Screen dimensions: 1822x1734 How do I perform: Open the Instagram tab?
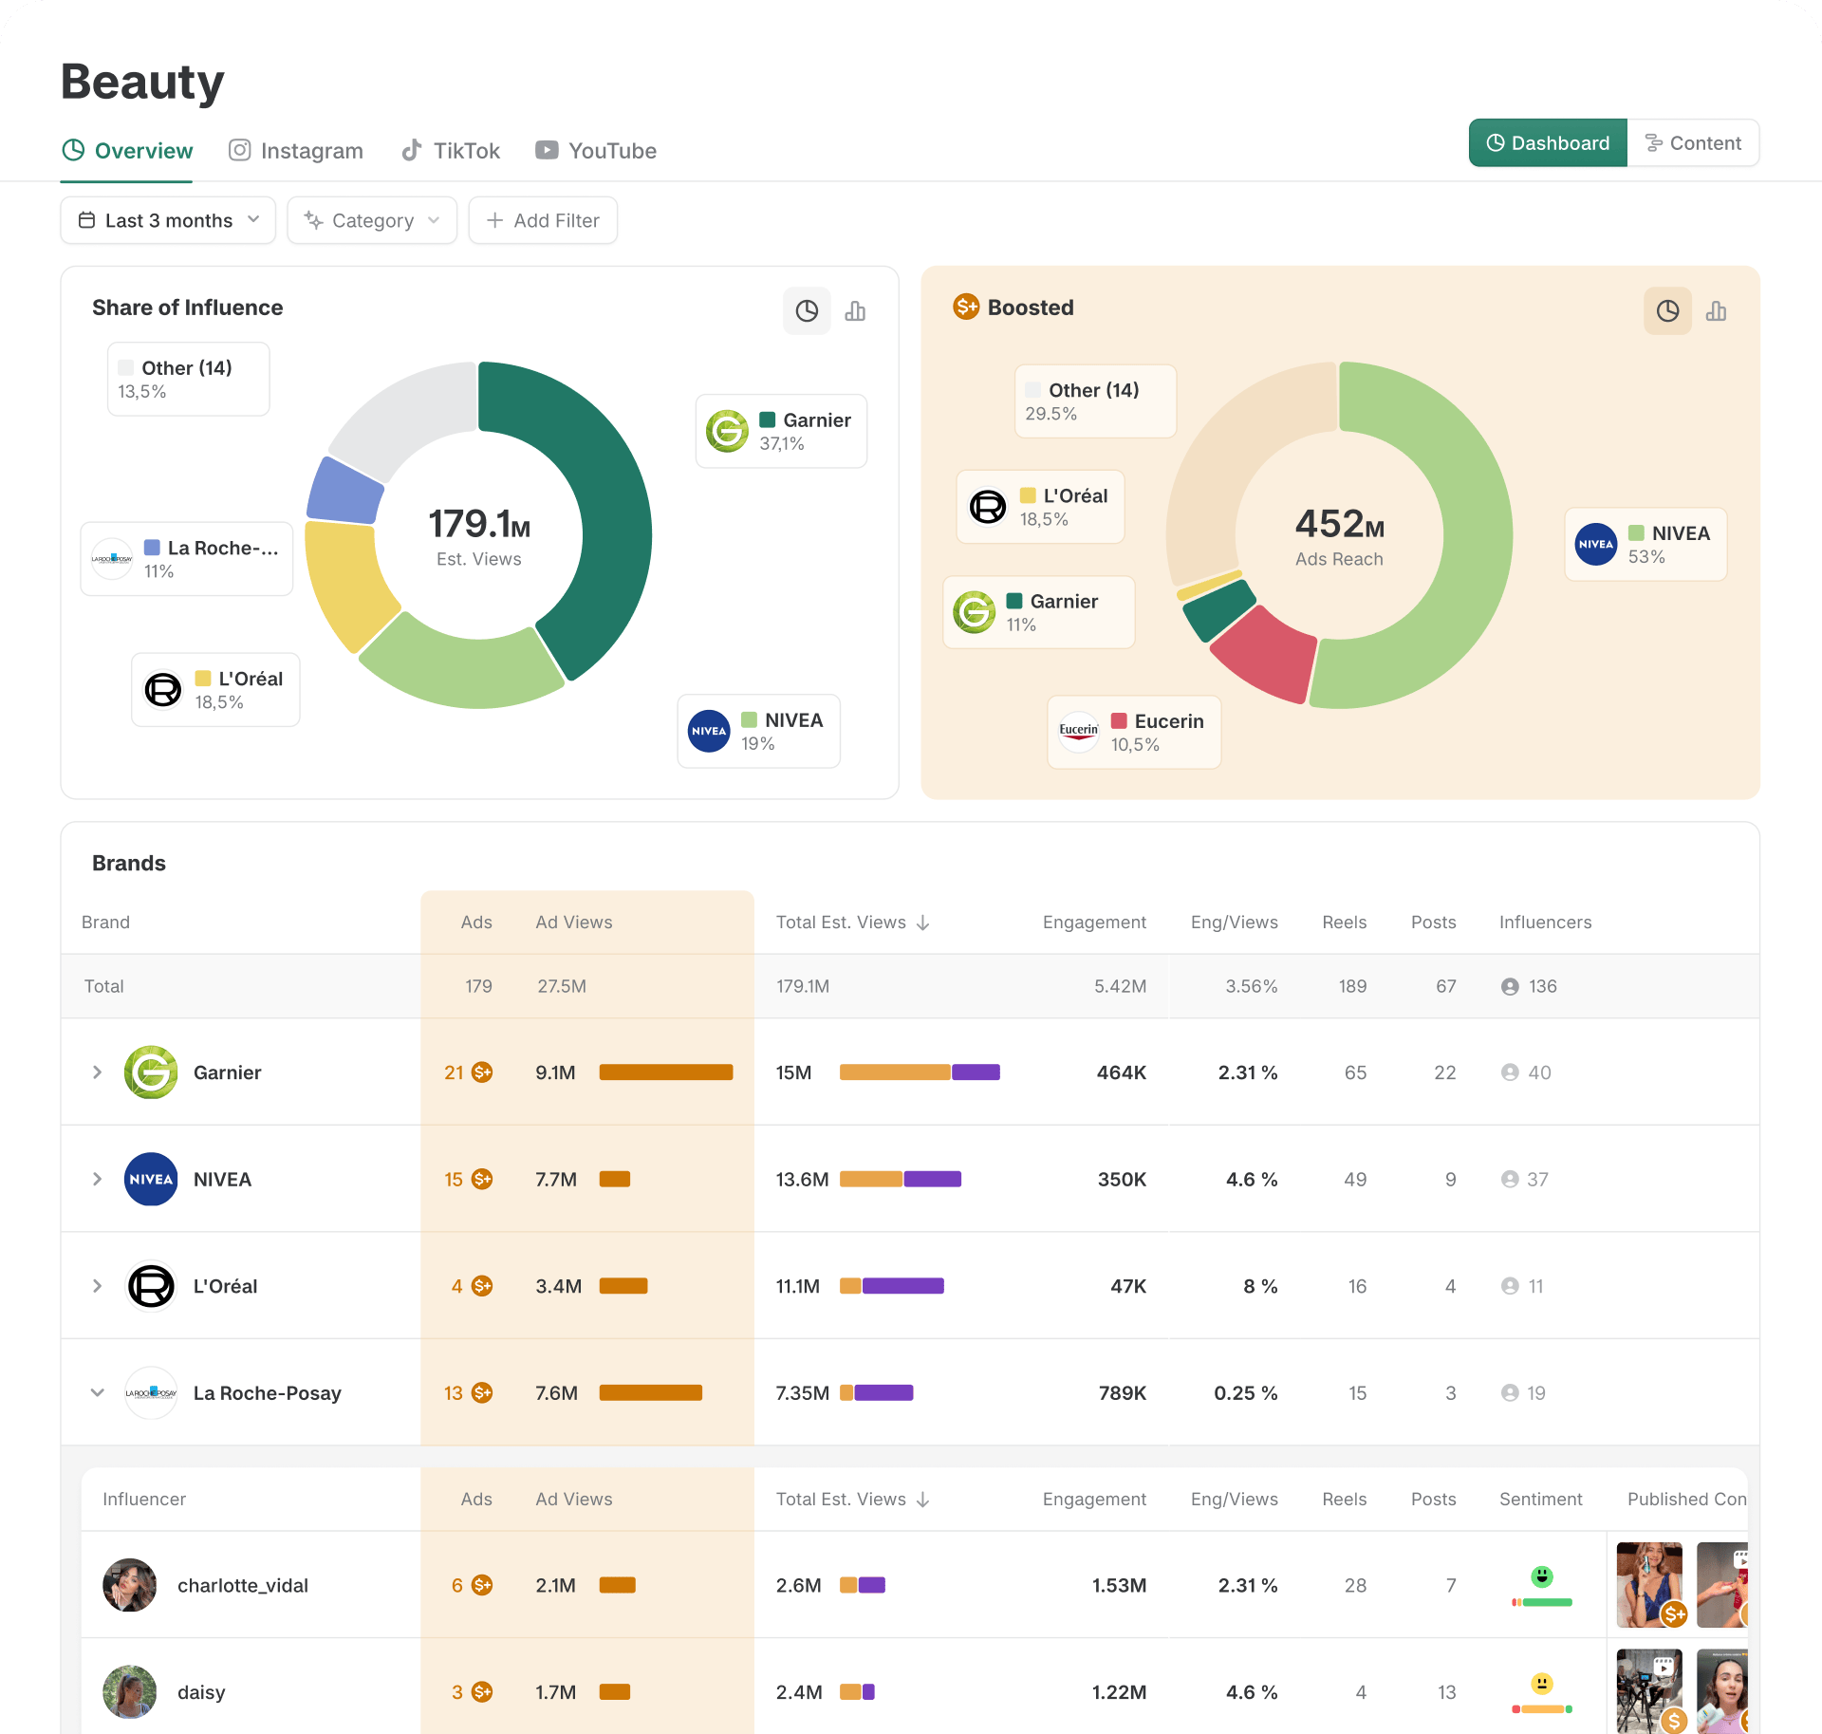(296, 151)
